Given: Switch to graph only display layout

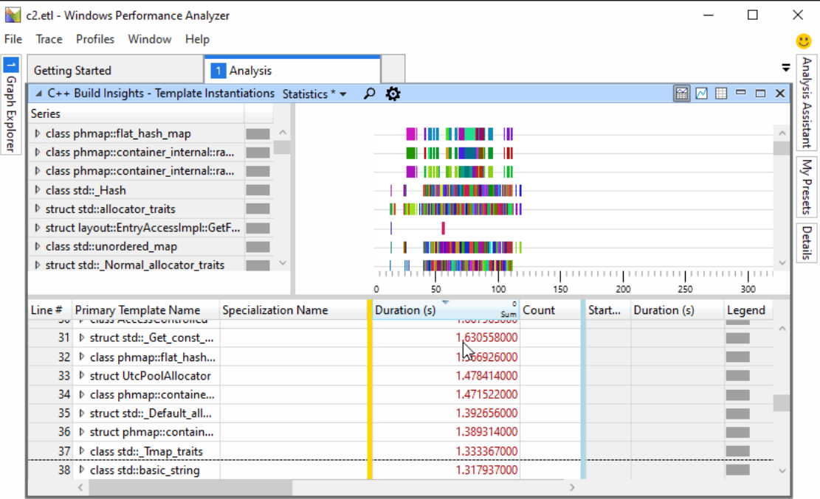Looking at the screenshot, I should click(701, 94).
